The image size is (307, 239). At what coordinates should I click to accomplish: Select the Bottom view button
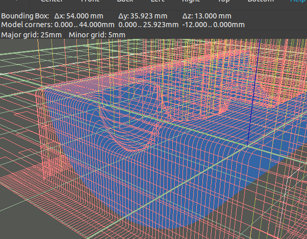[x=260, y=1]
